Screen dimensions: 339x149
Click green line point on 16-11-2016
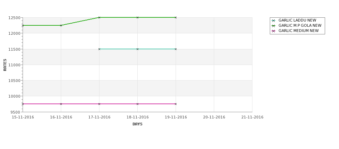tap(61, 25)
